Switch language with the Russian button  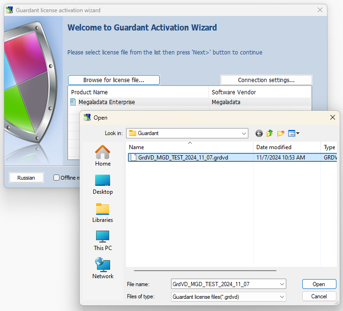coord(26,178)
